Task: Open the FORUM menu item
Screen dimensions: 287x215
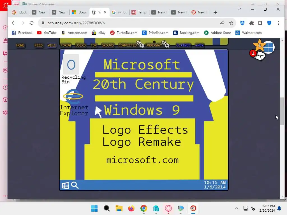Action: (x=66, y=45)
